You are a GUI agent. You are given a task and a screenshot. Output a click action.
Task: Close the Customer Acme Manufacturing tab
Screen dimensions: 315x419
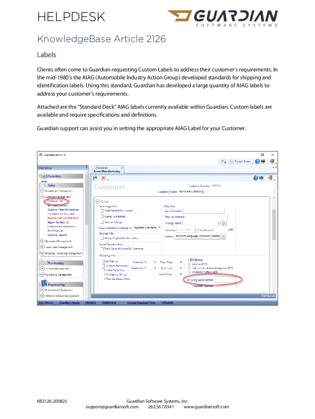click(x=122, y=168)
